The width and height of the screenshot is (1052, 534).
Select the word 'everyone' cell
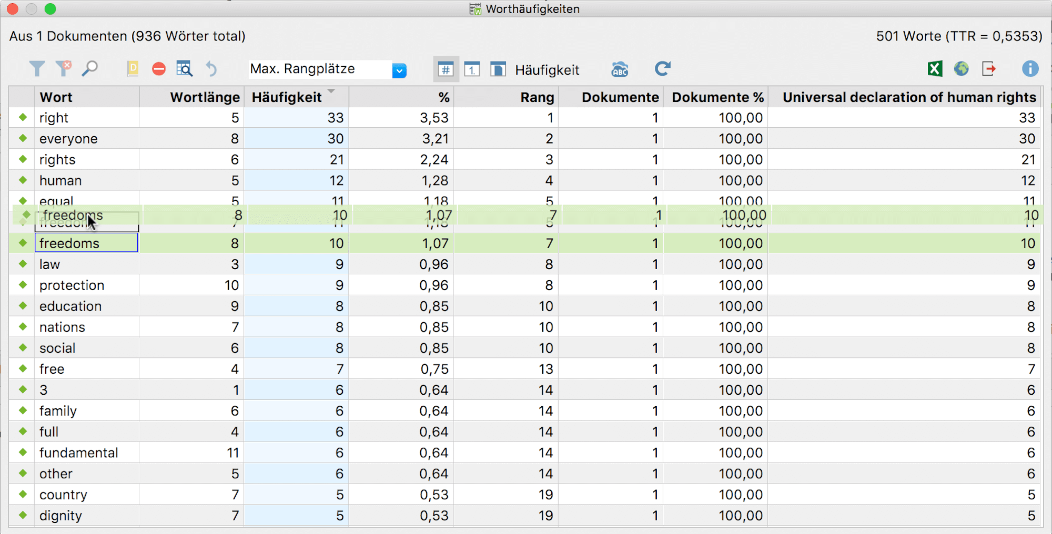pyautogui.click(x=87, y=139)
